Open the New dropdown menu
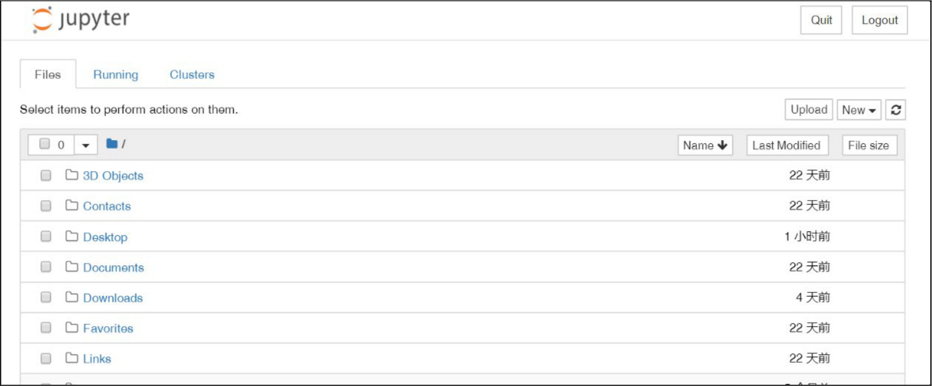Image resolution: width=932 pixels, height=386 pixels. tap(859, 110)
